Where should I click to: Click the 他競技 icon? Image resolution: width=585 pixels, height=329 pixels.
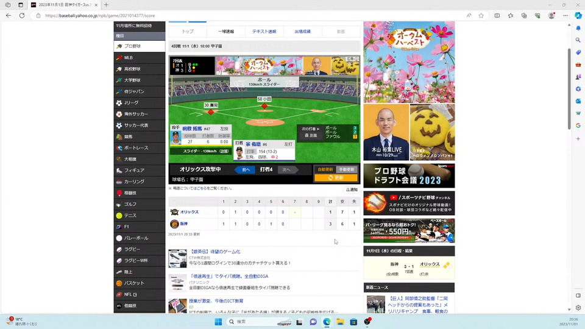point(119,305)
